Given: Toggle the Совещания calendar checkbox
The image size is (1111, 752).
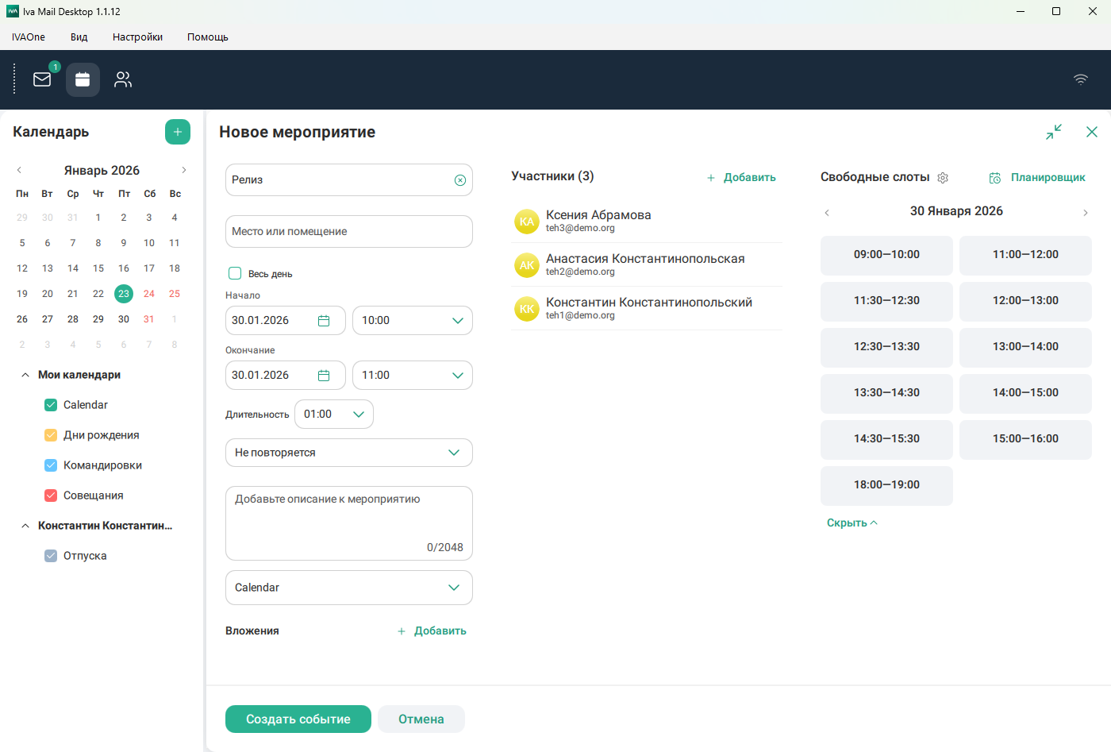Looking at the screenshot, I should point(51,496).
